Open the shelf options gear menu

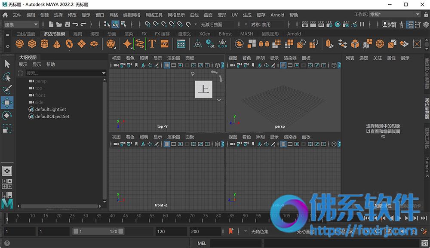[x=7, y=46]
